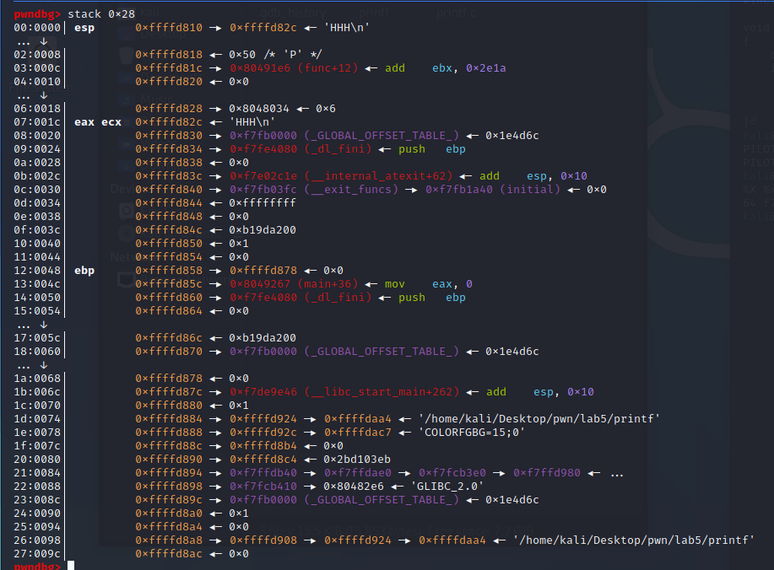Select the stack address 0xffffd810
Image resolution: width=774 pixels, height=570 pixels.
[x=169, y=28]
